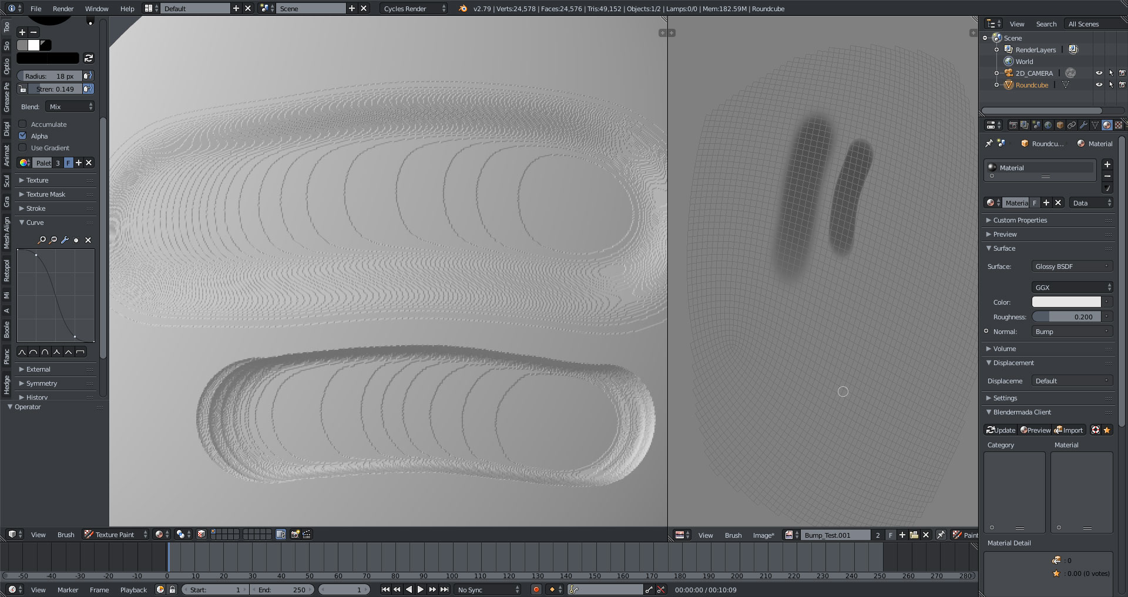Viewport: 1128px width, 597px height.
Task: Open image file with folder icon in image editor
Action: [x=914, y=535]
